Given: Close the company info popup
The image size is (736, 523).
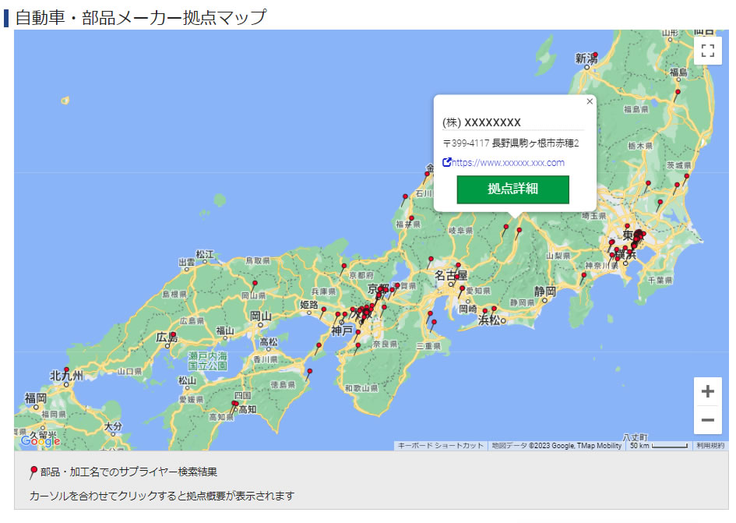Looking at the screenshot, I should [590, 101].
